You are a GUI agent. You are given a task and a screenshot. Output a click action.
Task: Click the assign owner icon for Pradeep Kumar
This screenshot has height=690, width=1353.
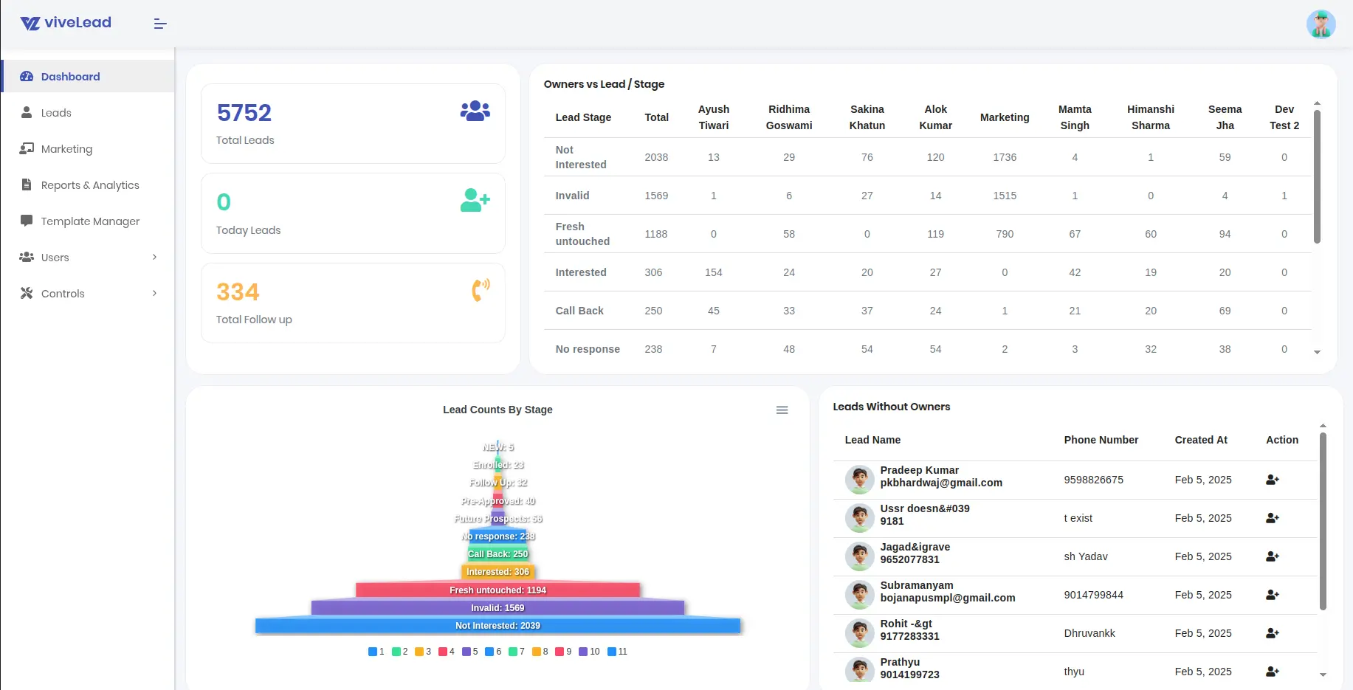(1272, 479)
